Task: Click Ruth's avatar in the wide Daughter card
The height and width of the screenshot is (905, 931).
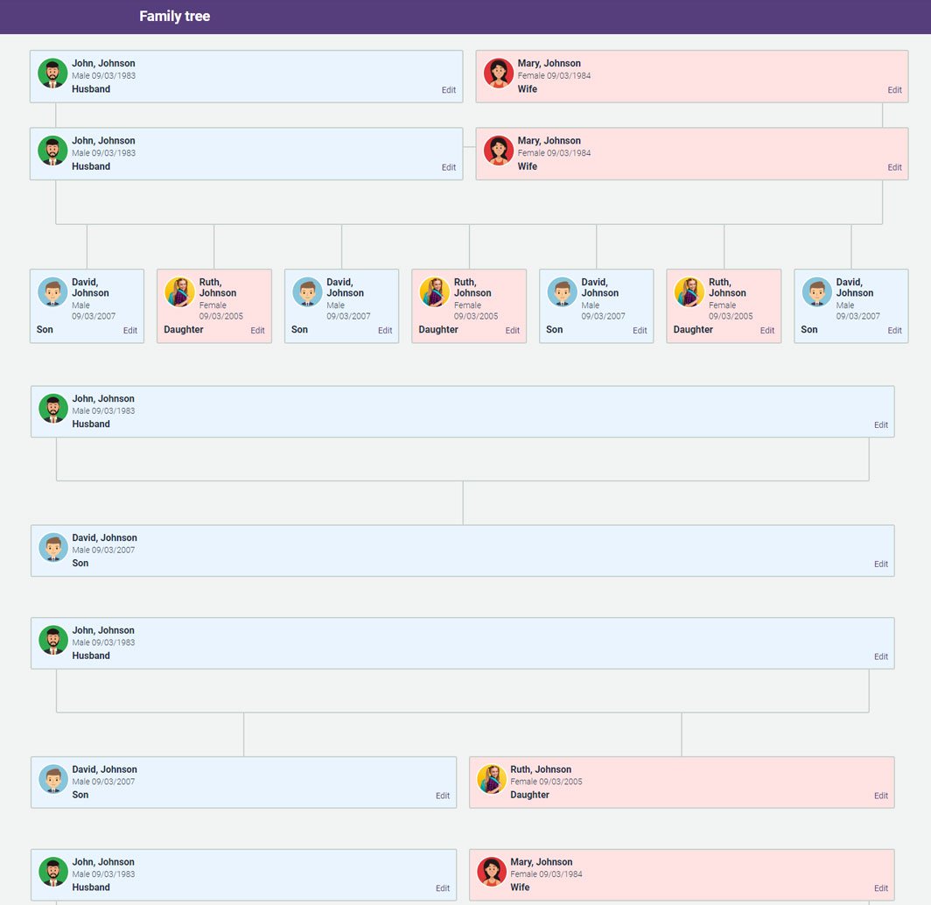Action: (492, 779)
